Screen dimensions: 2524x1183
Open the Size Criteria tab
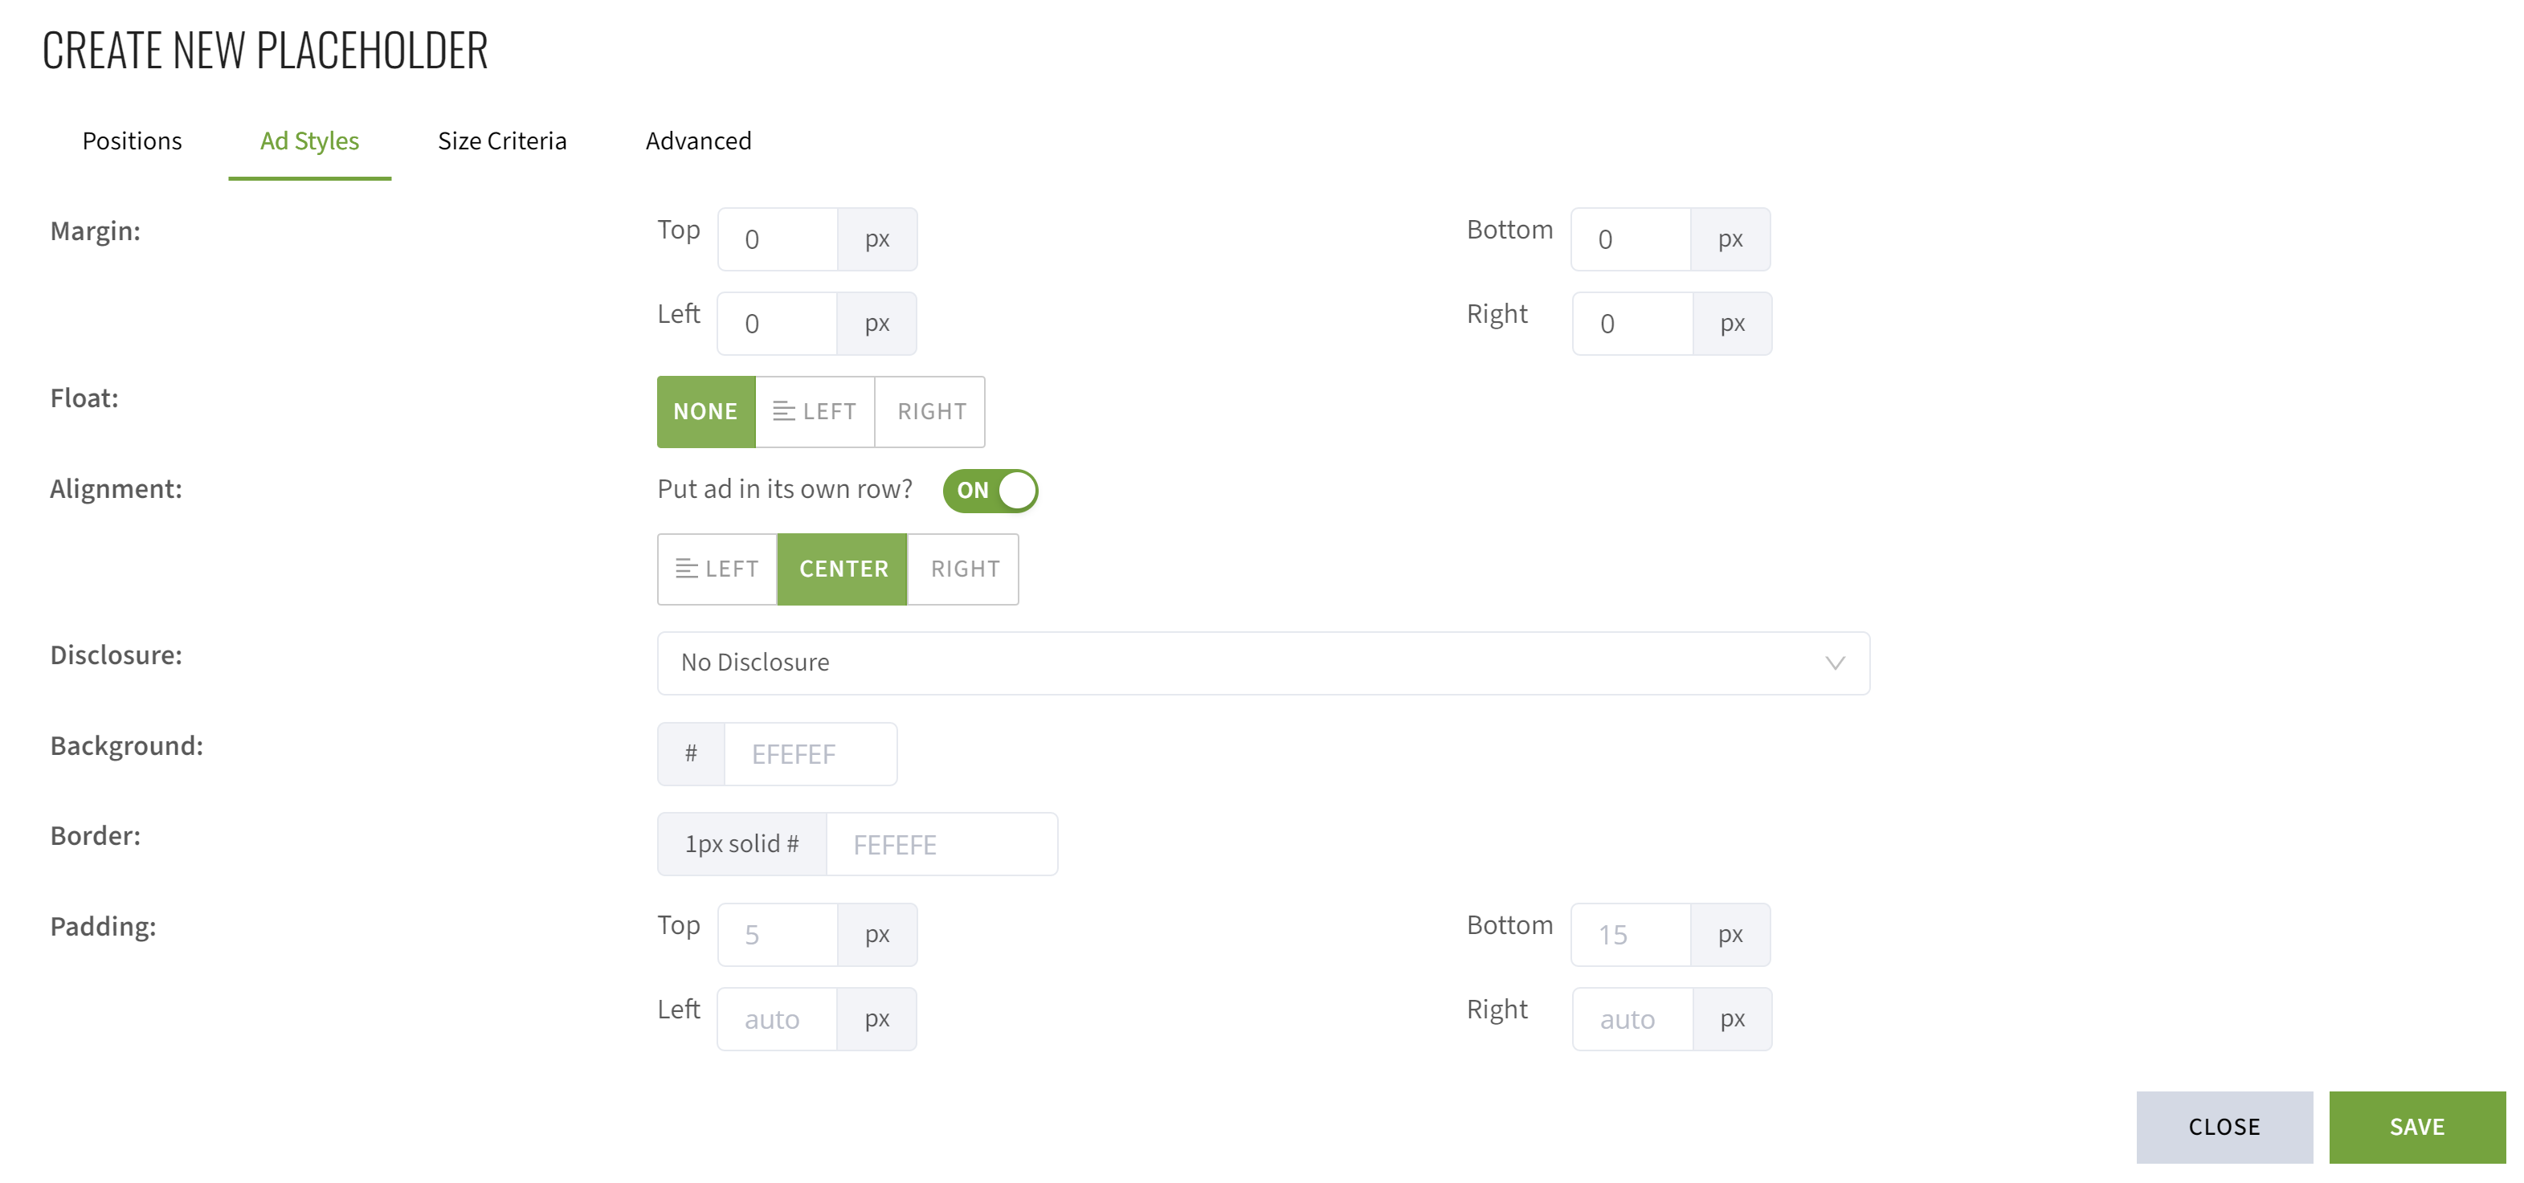501,141
